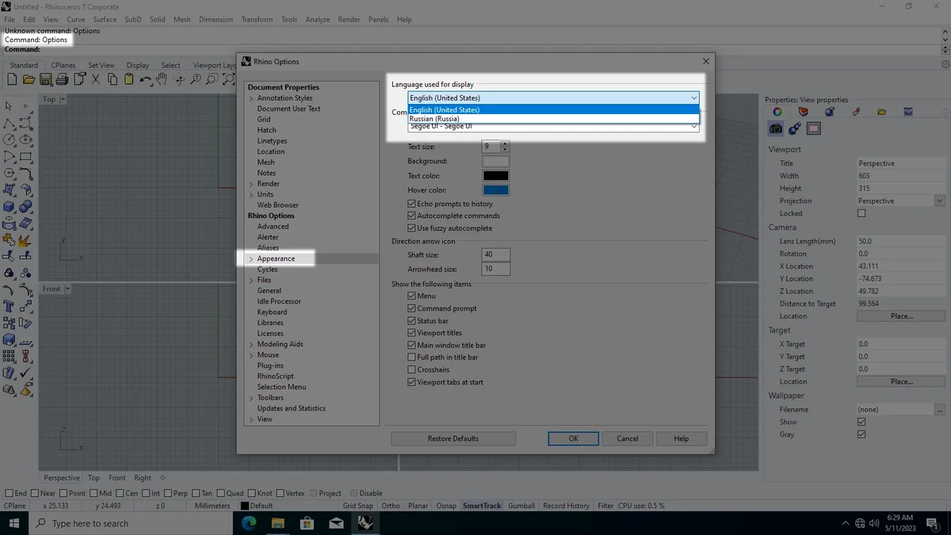Uncheck Echo prompts to history
This screenshot has height=535, width=951.
(x=411, y=204)
